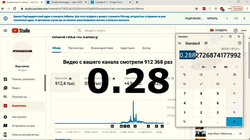Click the Calculator 1/x reciprocal key
Image resolution: width=250 pixels, height=140 pixels.
pos(184,84)
